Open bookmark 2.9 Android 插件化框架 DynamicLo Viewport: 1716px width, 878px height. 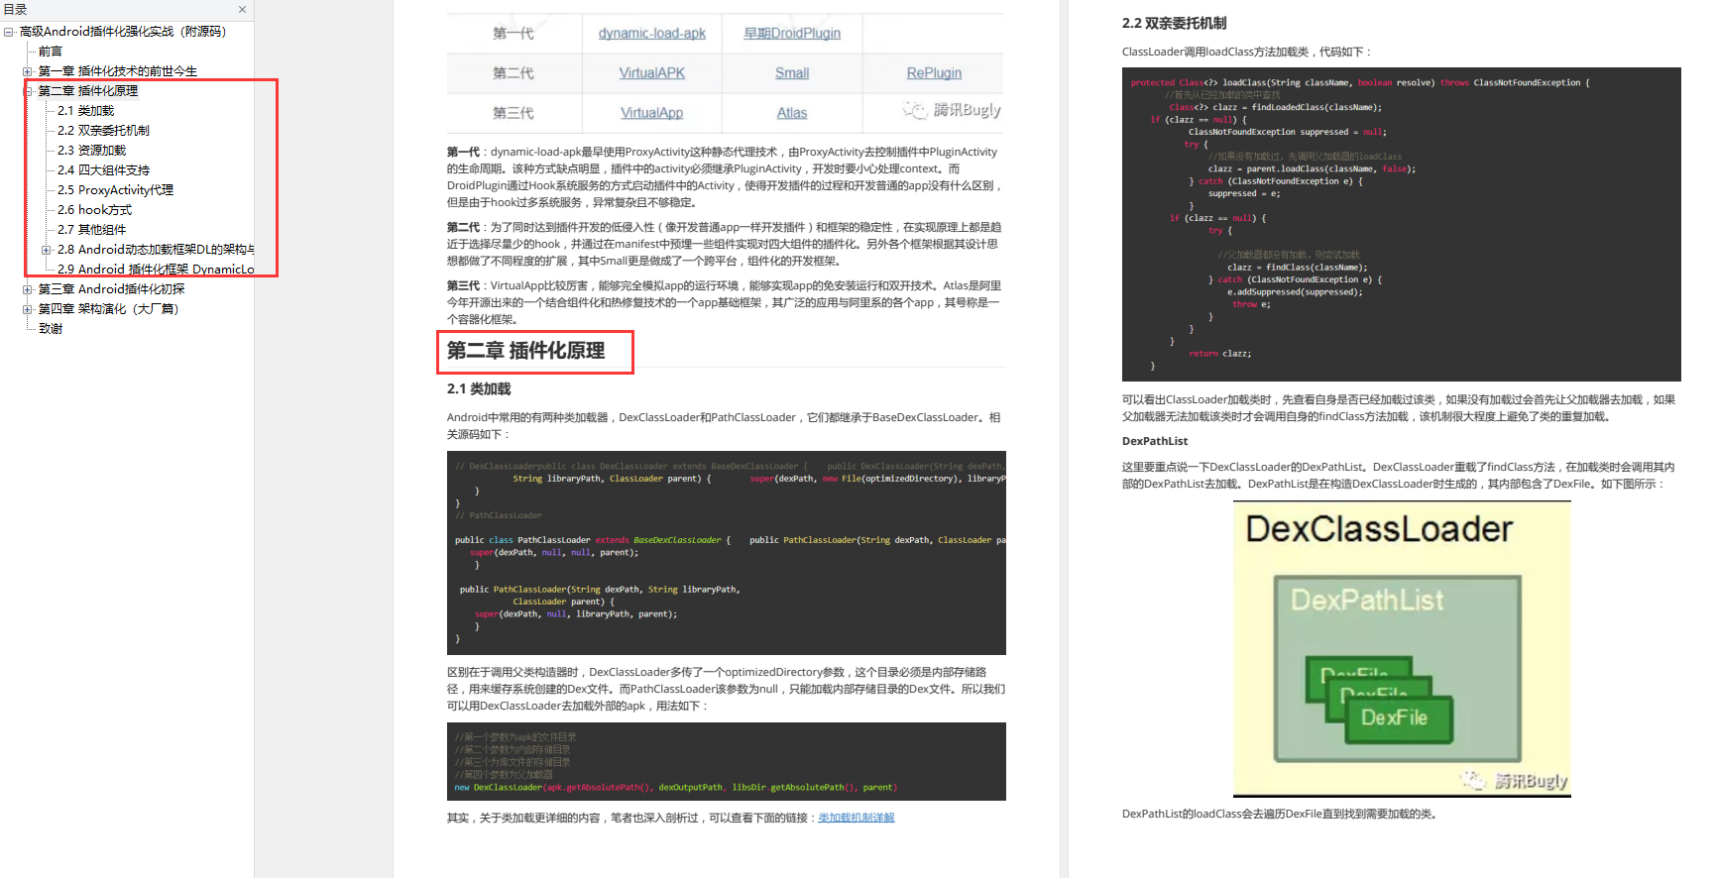click(x=156, y=270)
